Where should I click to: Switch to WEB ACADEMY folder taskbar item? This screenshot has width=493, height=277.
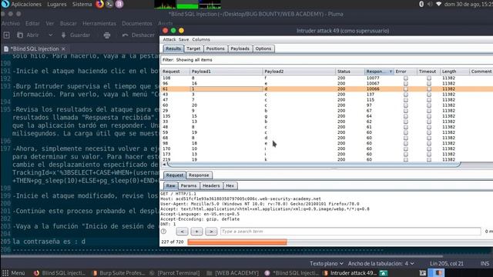coord(233,273)
